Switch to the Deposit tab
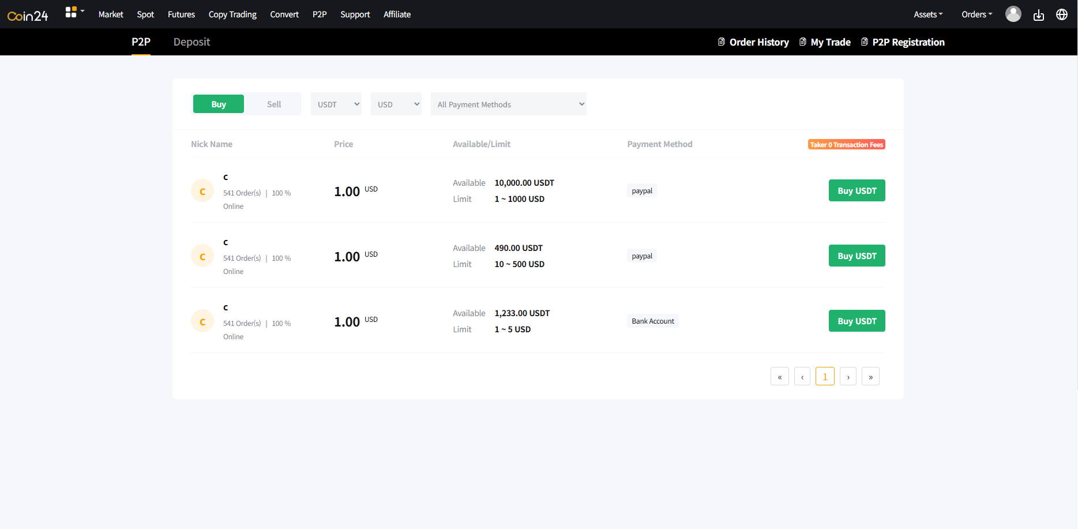This screenshot has width=1078, height=529. click(191, 42)
